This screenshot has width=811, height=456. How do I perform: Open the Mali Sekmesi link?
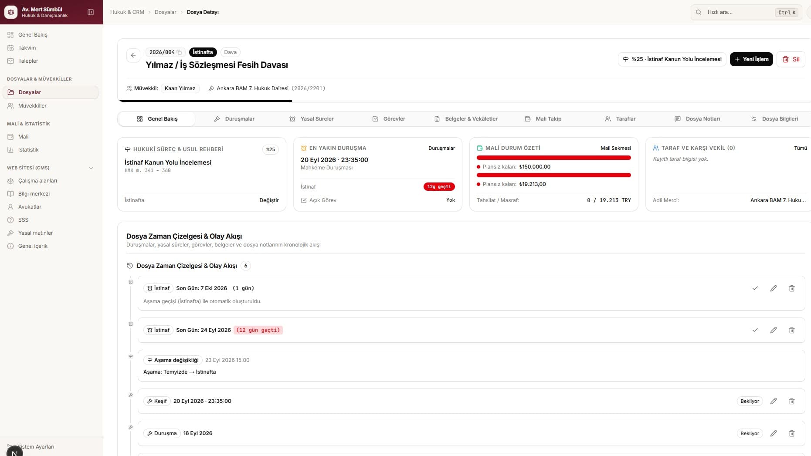tap(615, 148)
